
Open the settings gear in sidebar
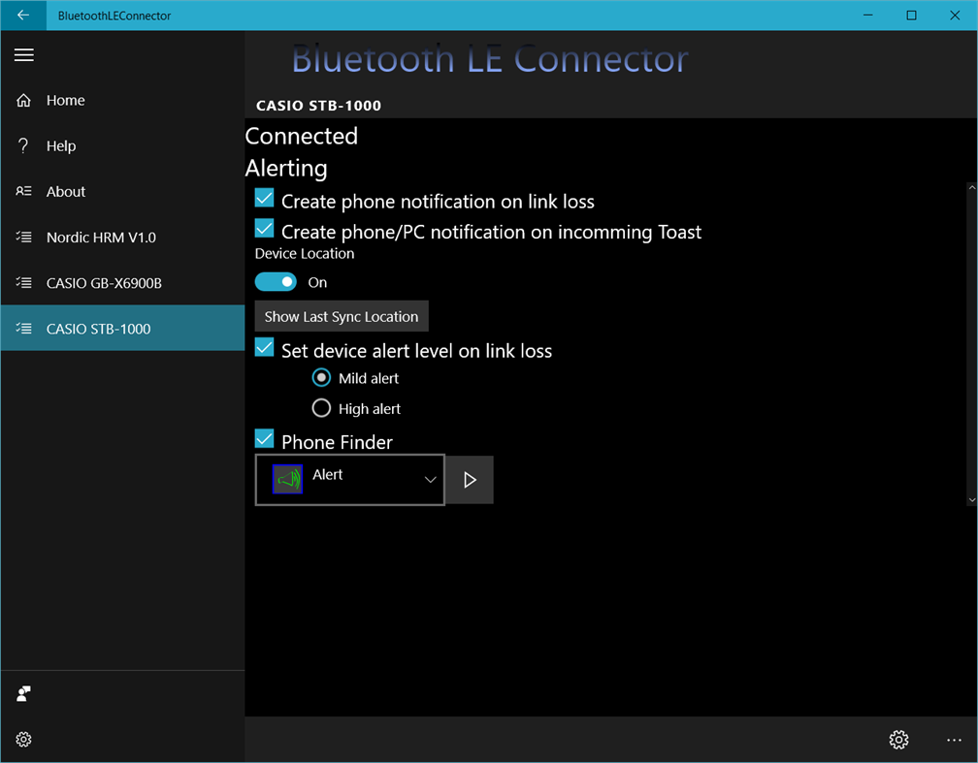(x=22, y=739)
